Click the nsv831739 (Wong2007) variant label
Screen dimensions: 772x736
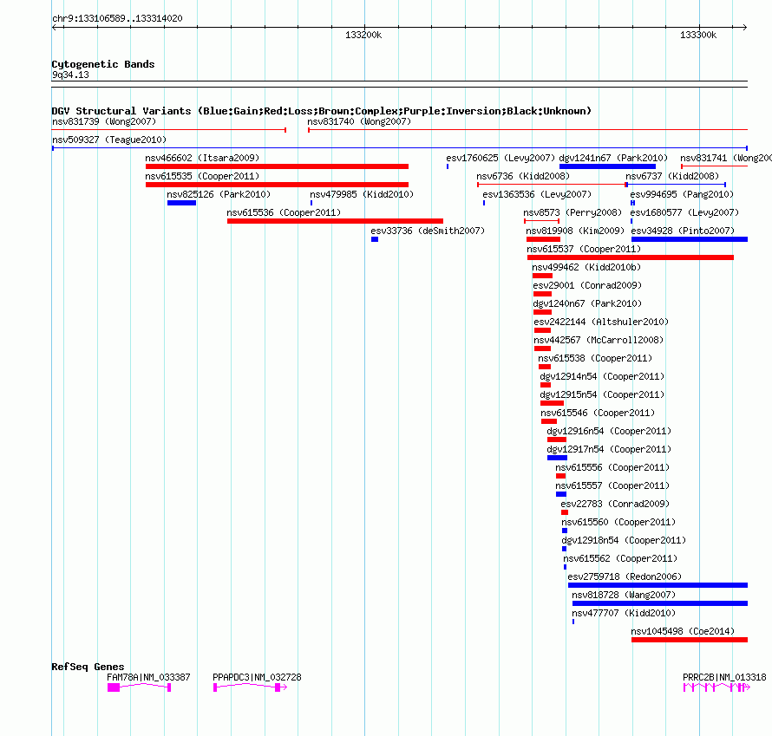point(104,121)
